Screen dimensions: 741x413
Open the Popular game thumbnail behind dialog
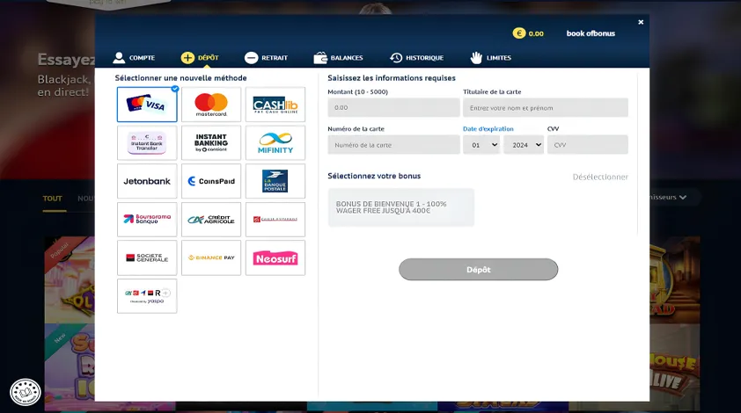(x=70, y=279)
